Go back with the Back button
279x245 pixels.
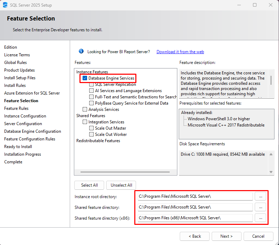[x=195, y=236]
